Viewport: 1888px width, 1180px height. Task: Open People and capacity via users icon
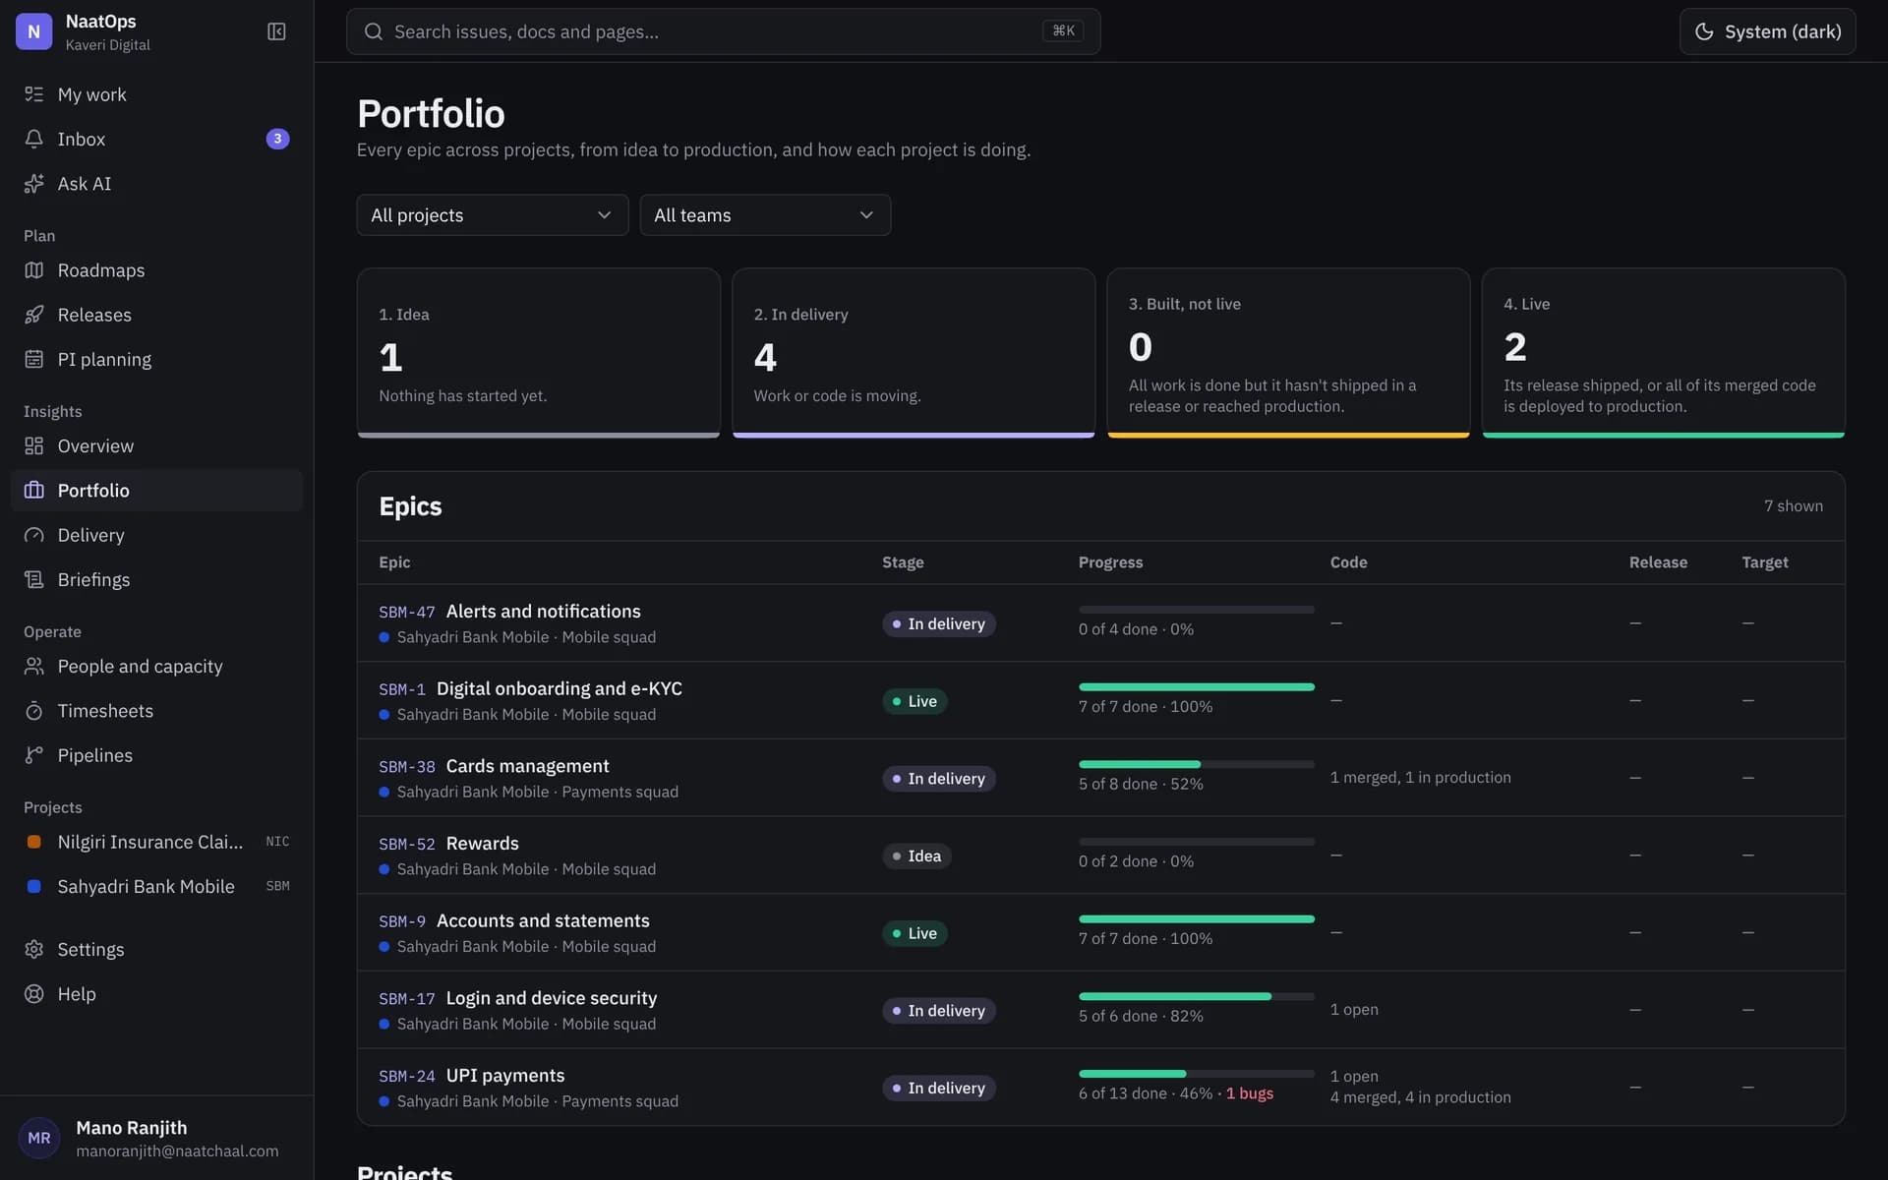tap(33, 666)
